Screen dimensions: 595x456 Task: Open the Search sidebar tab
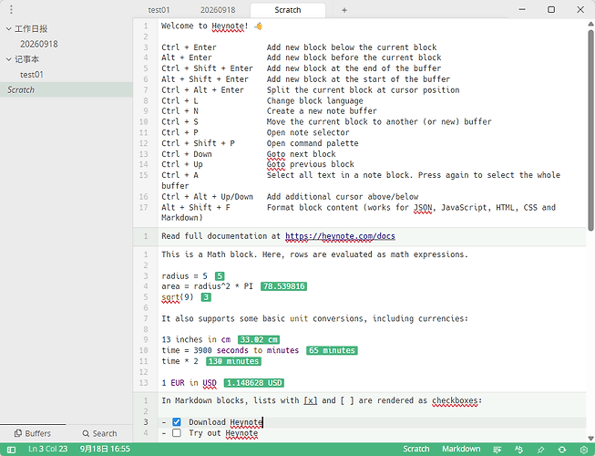pyautogui.click(x=99, y=433)
